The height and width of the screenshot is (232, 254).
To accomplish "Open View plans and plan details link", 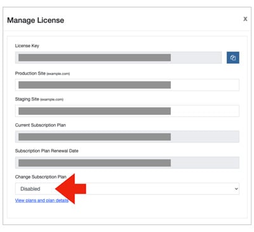I will coord(42,200).
